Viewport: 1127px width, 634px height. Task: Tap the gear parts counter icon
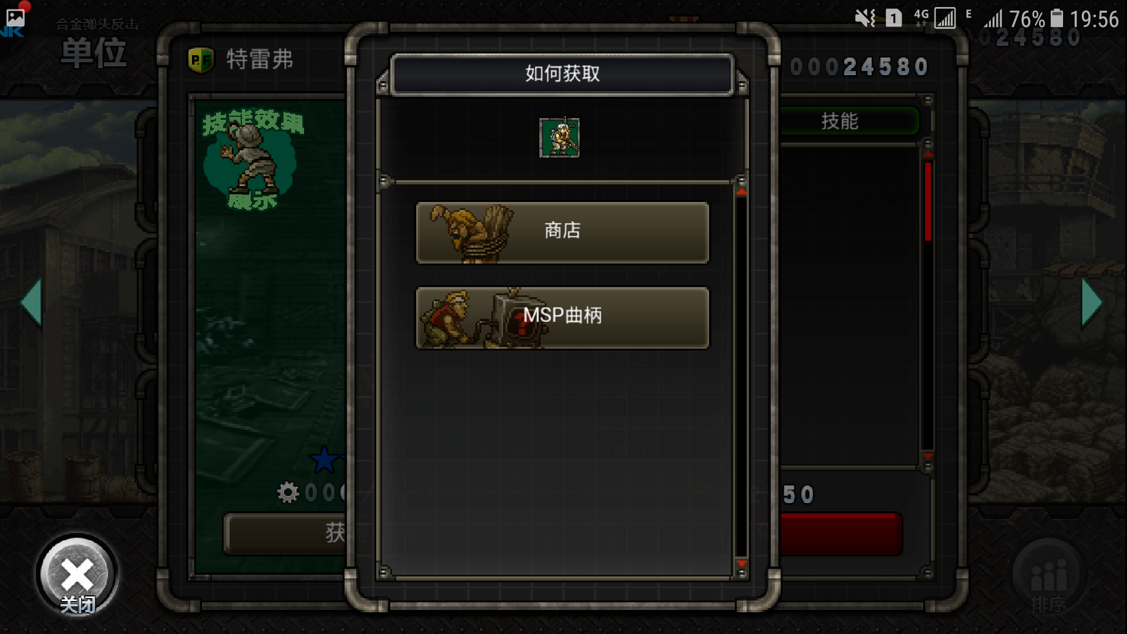[288, 492]
